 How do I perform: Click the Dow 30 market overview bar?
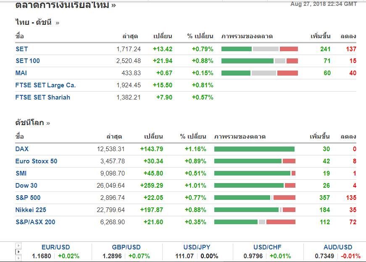(x=255, y=186)
